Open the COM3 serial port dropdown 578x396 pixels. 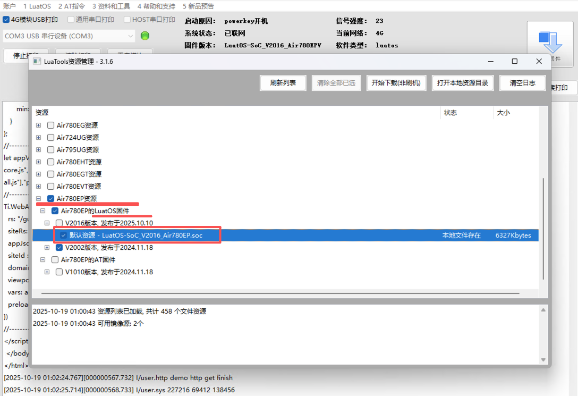point(131,36)
